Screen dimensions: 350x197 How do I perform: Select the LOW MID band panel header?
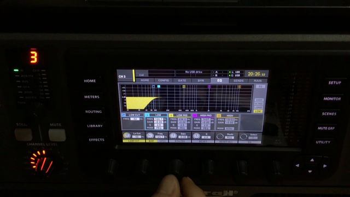pyautogui.click(x=180, y=115)
